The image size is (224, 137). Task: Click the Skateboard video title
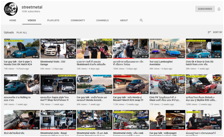coord(91,63)
